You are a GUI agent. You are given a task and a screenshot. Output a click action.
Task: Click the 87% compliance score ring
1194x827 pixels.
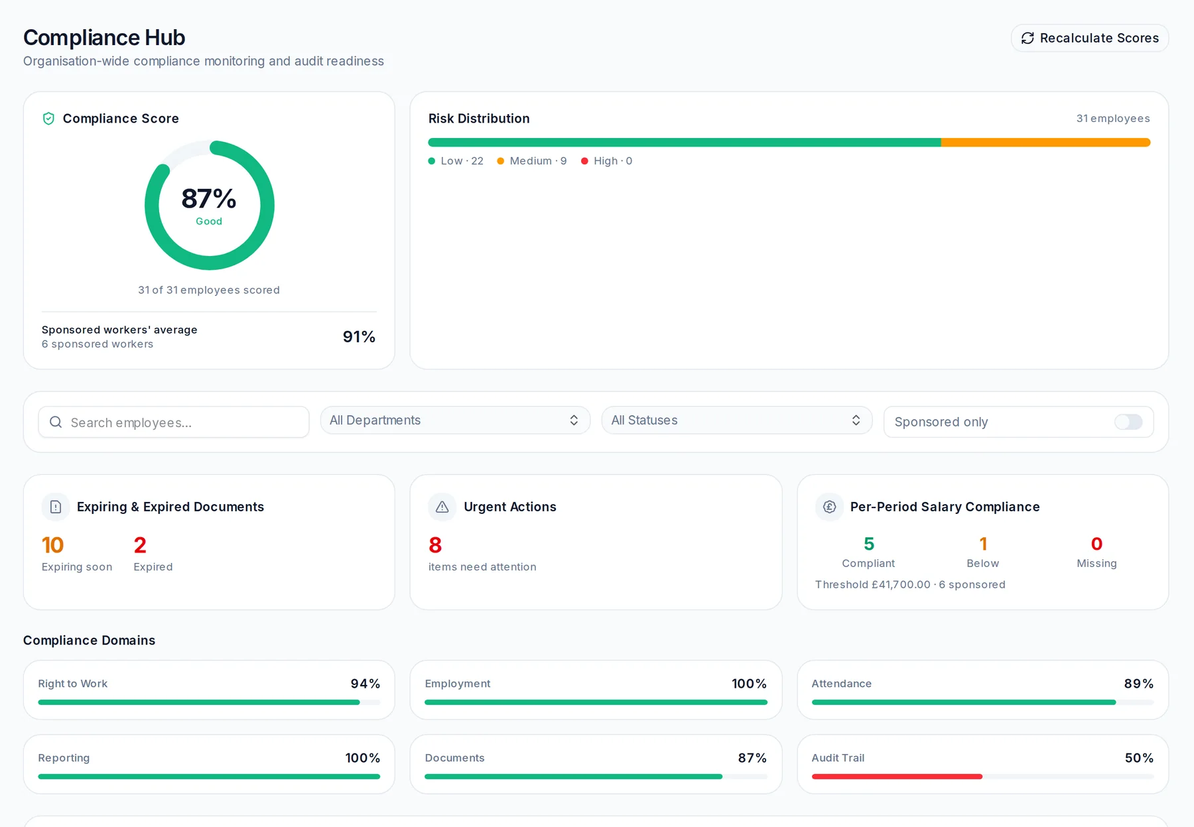click(x=209, y=206)
